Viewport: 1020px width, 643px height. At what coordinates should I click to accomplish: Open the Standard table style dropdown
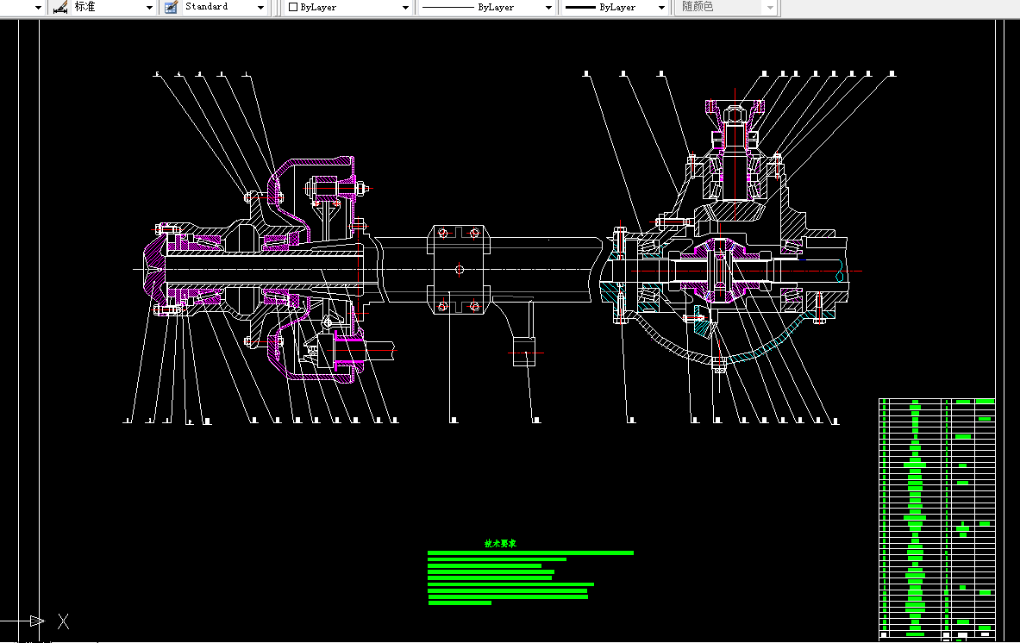pyautogui.click(x=261, y=8)
